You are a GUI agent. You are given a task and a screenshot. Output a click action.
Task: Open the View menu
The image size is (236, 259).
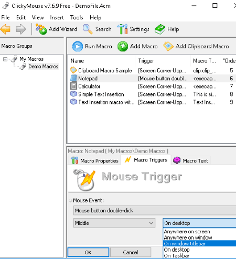pyautogui.click(x=38, y=17)
